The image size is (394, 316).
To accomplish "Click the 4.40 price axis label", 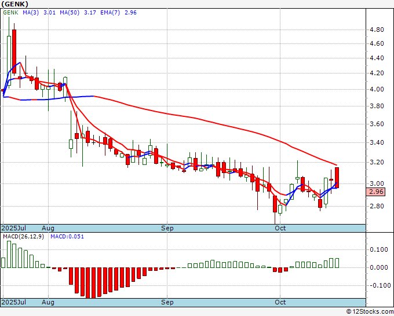I will [377, 58].
